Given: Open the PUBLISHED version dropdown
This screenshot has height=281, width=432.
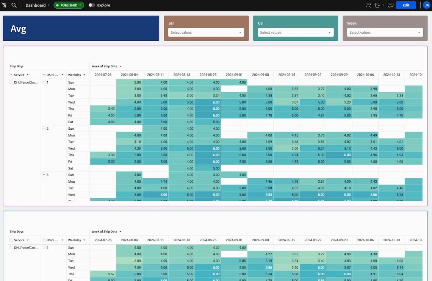Looking at the screenshot, I should 68,5.
